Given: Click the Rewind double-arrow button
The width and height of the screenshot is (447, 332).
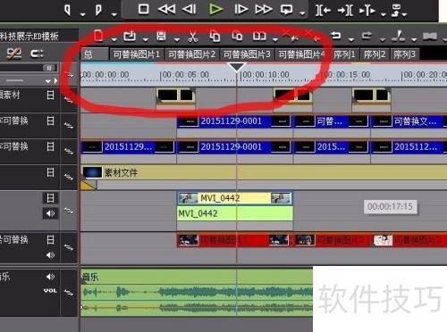Looking at the screenshot, I should tap(166, 9).
